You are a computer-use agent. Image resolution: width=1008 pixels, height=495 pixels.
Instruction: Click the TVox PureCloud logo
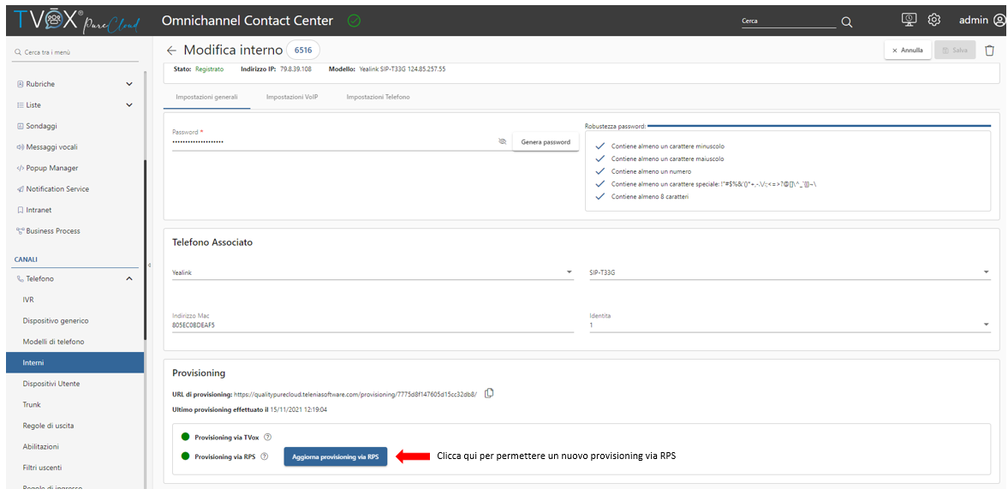point(75,21)
